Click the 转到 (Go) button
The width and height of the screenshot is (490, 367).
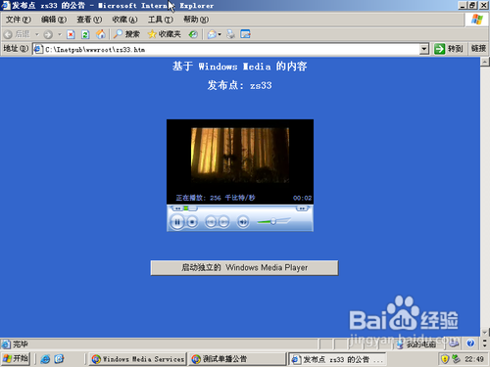pyautogui.click(x=449, y=49)
